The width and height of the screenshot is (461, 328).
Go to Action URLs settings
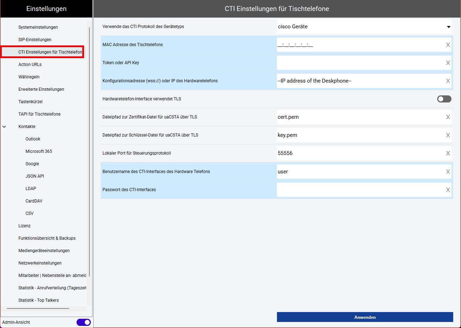click(30, 65)
